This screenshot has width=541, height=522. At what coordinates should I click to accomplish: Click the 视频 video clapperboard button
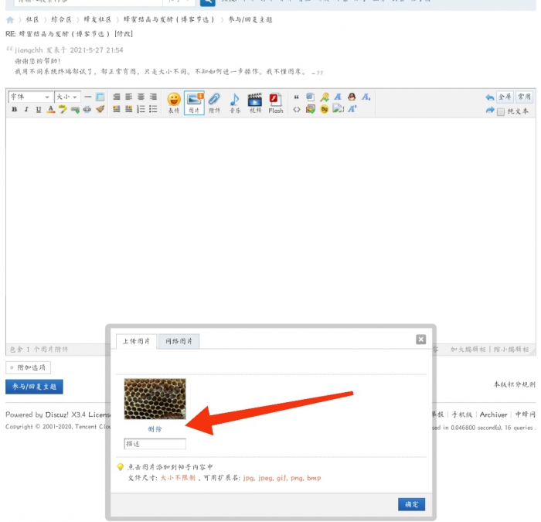[x=255, y=103]
